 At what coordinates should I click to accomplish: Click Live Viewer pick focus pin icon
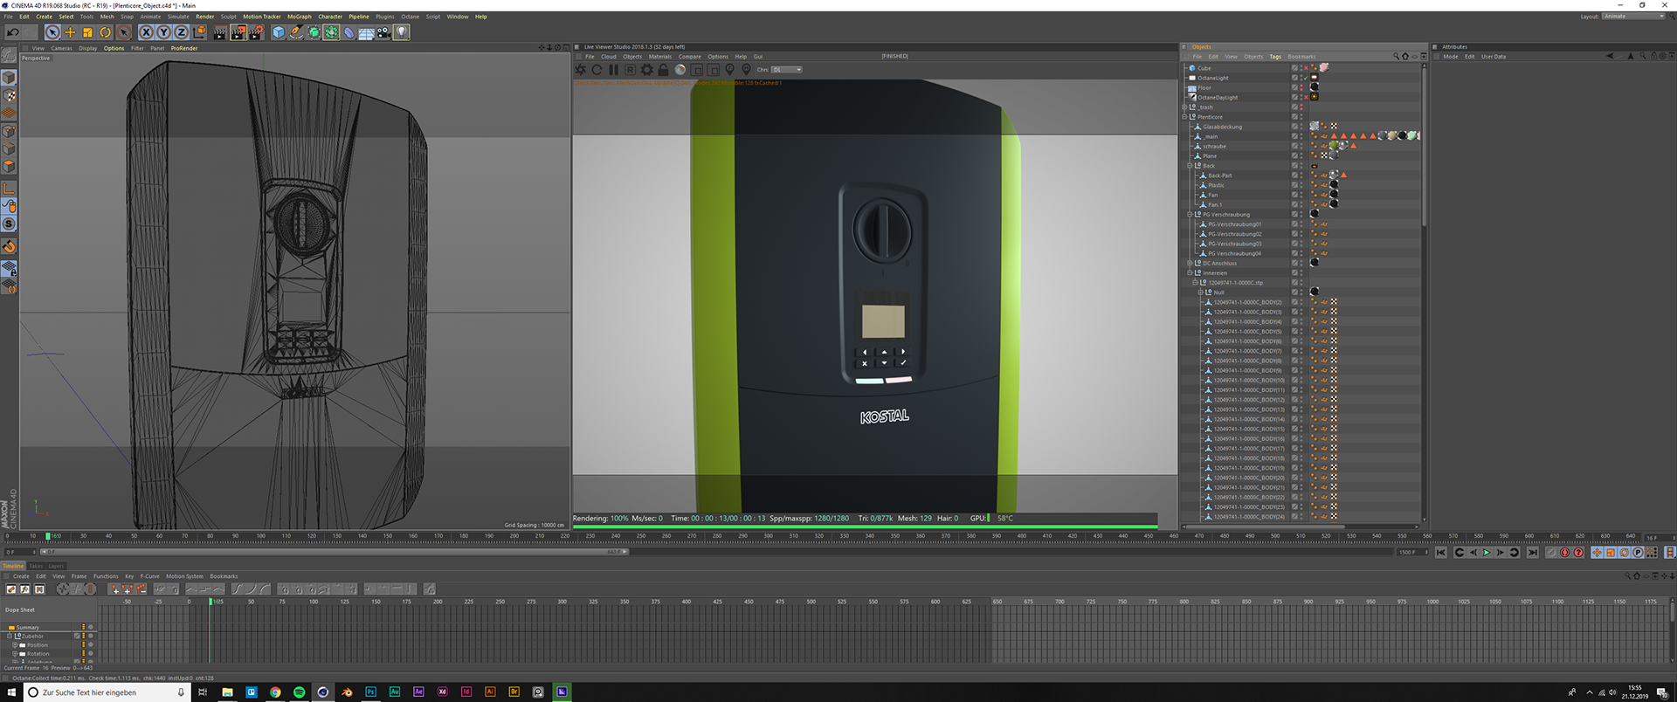pyautogui.click(x=729, y=69)
